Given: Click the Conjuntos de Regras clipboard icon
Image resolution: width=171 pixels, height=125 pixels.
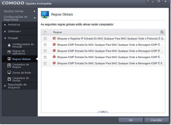Looking at the screenshot, I should pos(9,65).
